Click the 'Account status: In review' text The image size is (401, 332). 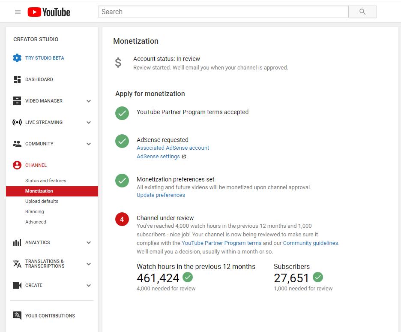click(167, 59)
